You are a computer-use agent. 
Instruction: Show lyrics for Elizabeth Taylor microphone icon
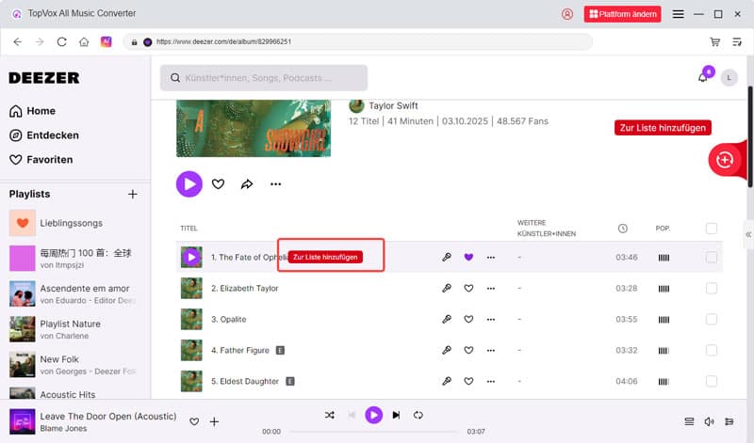(447, 289)
